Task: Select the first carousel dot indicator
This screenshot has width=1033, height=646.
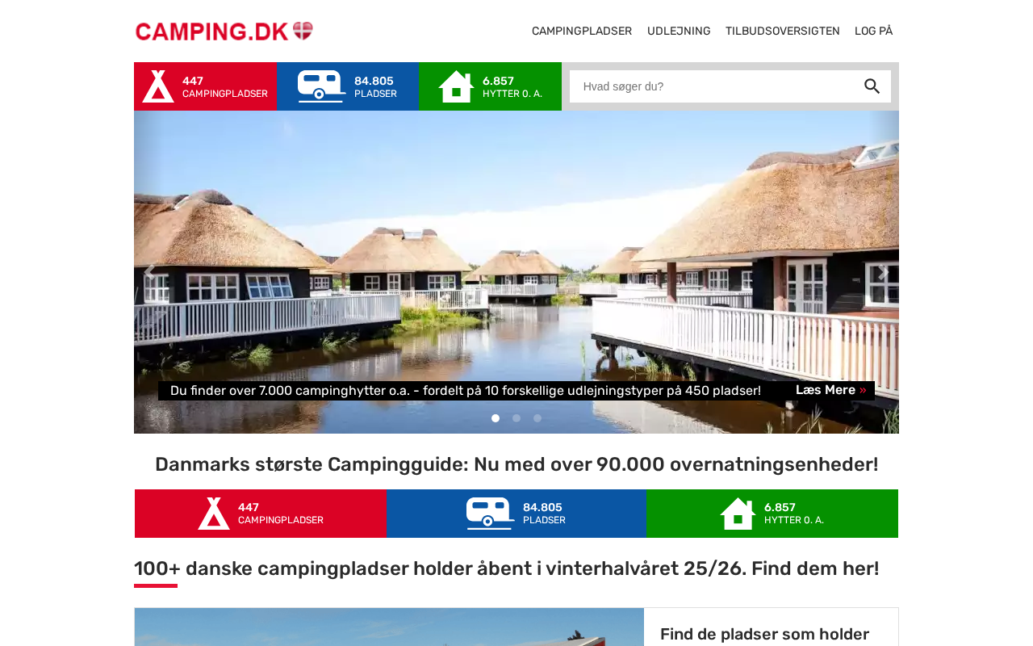Action: coord(496,418)
